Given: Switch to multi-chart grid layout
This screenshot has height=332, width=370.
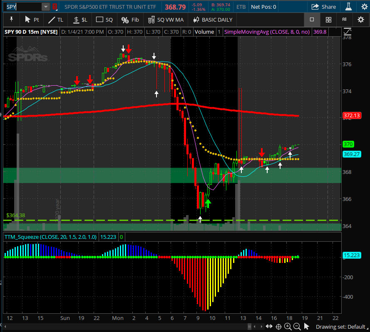Looking at the screenshot, I should 328,20.
